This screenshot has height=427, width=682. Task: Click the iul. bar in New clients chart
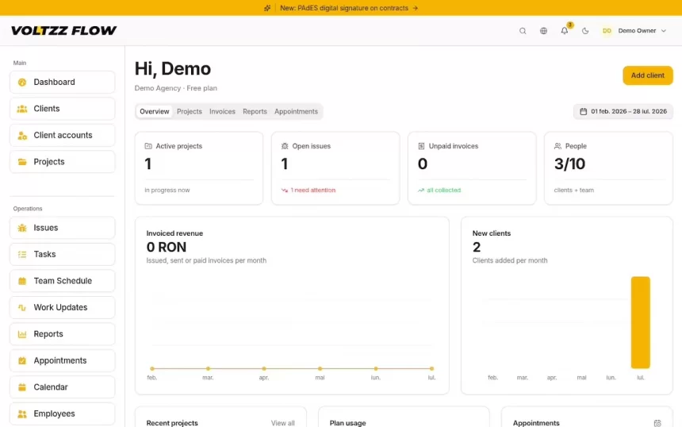tap(641, 322)
